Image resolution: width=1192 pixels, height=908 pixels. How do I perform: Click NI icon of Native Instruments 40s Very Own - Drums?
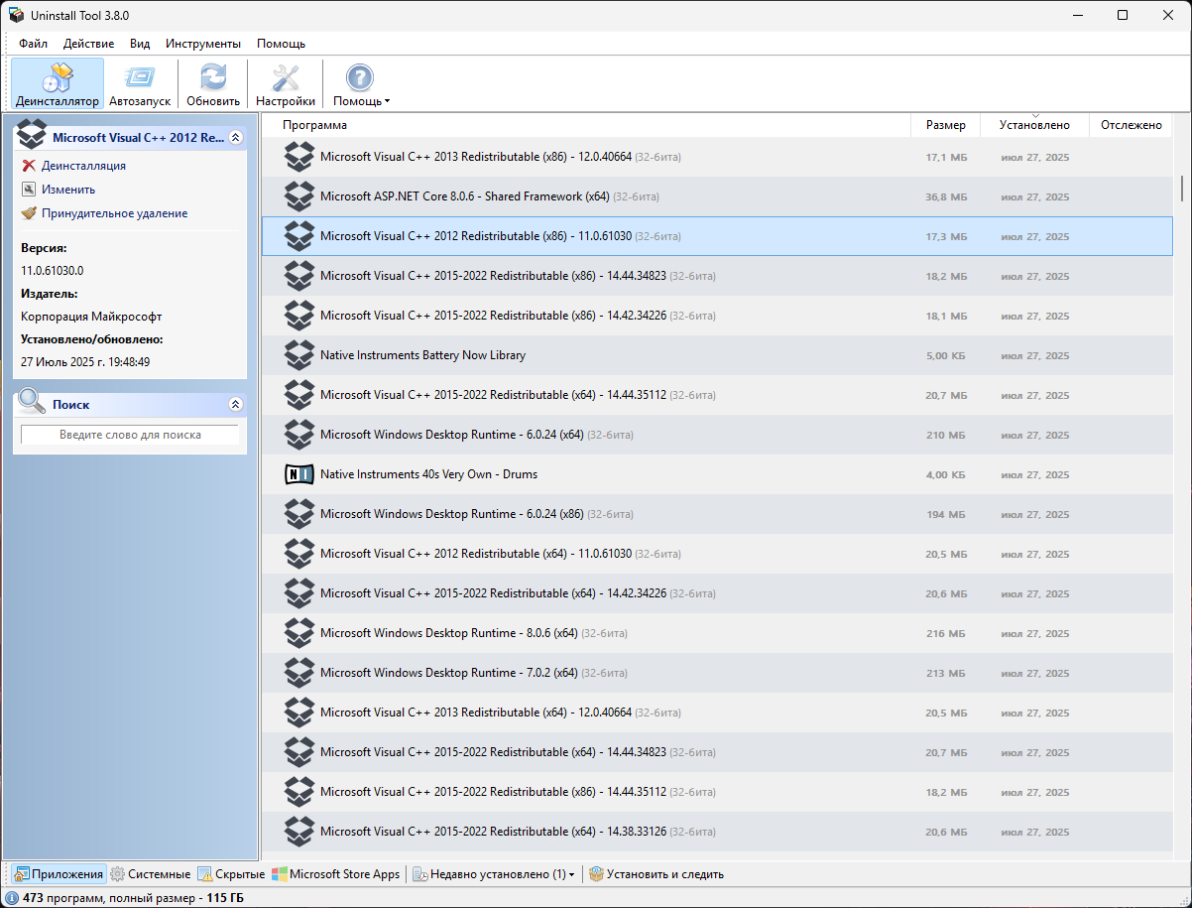pos(298,474)
